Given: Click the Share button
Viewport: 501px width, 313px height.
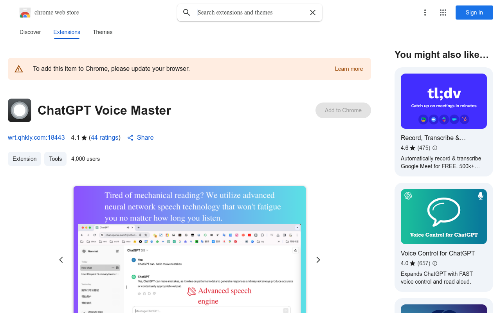Looking at the screenshot, I should coord(141,138).
